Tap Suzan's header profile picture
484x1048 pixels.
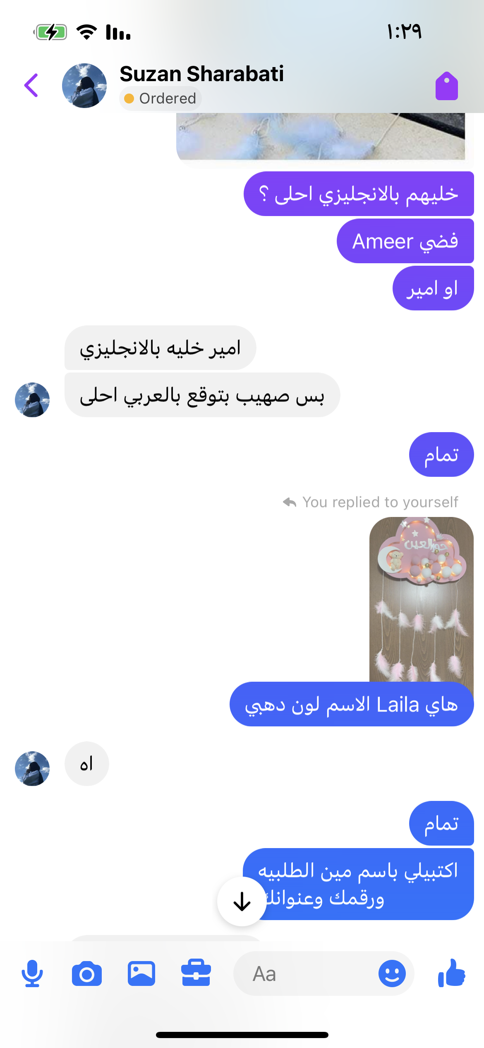click(x=84, y=86)
